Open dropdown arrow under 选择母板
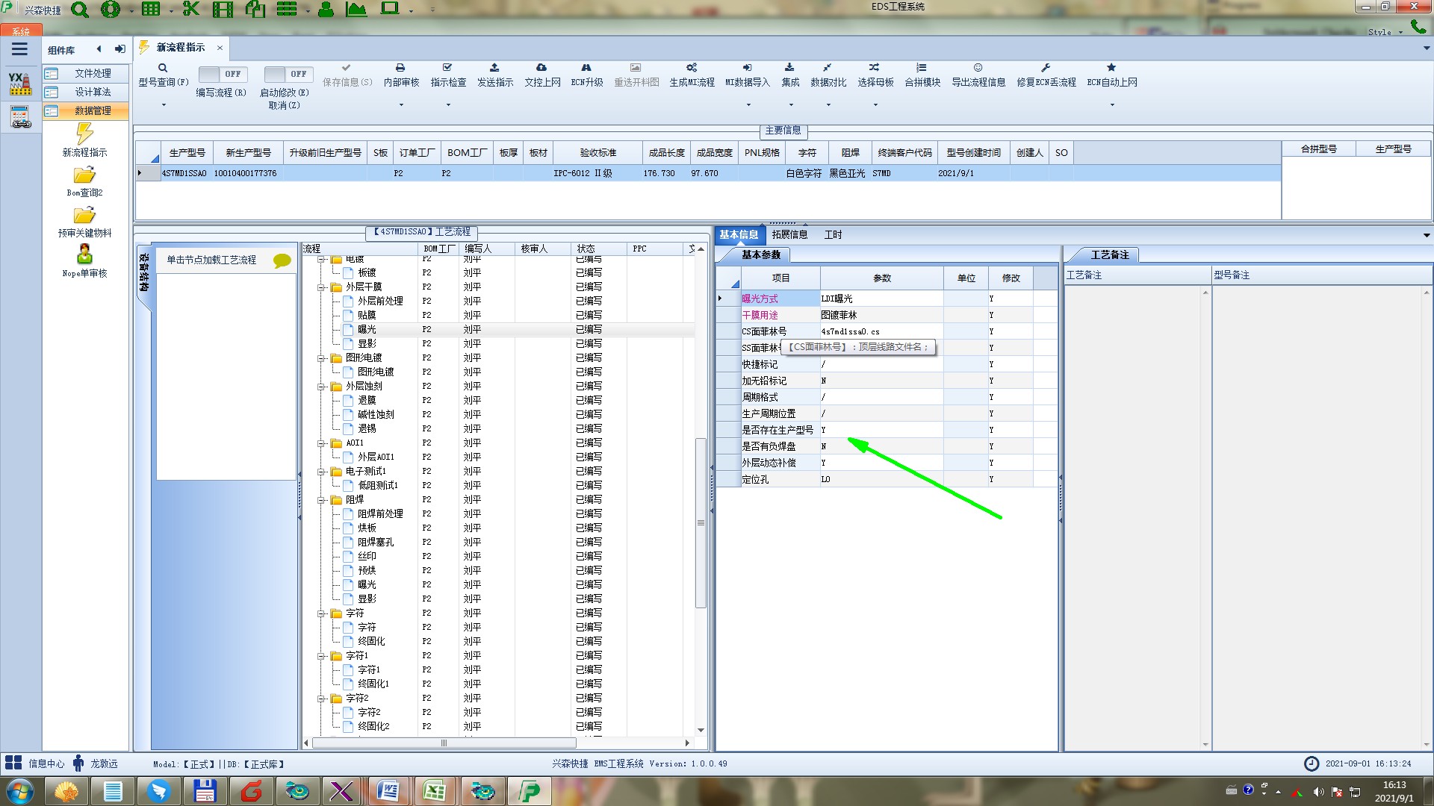This screenshot has width=1434, height=806. coord(875,105)
